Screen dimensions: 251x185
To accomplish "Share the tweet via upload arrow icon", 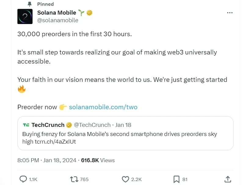I will 227,179.
